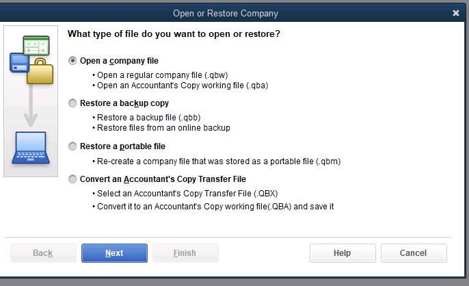Open Help for this dialog
The height and width of the screenshot is (286, 469).
[x=342, y=253]
